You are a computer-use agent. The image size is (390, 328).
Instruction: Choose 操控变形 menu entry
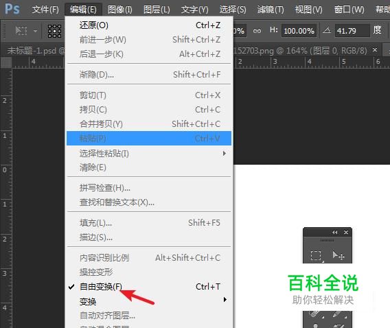click(x=149, y=272)
